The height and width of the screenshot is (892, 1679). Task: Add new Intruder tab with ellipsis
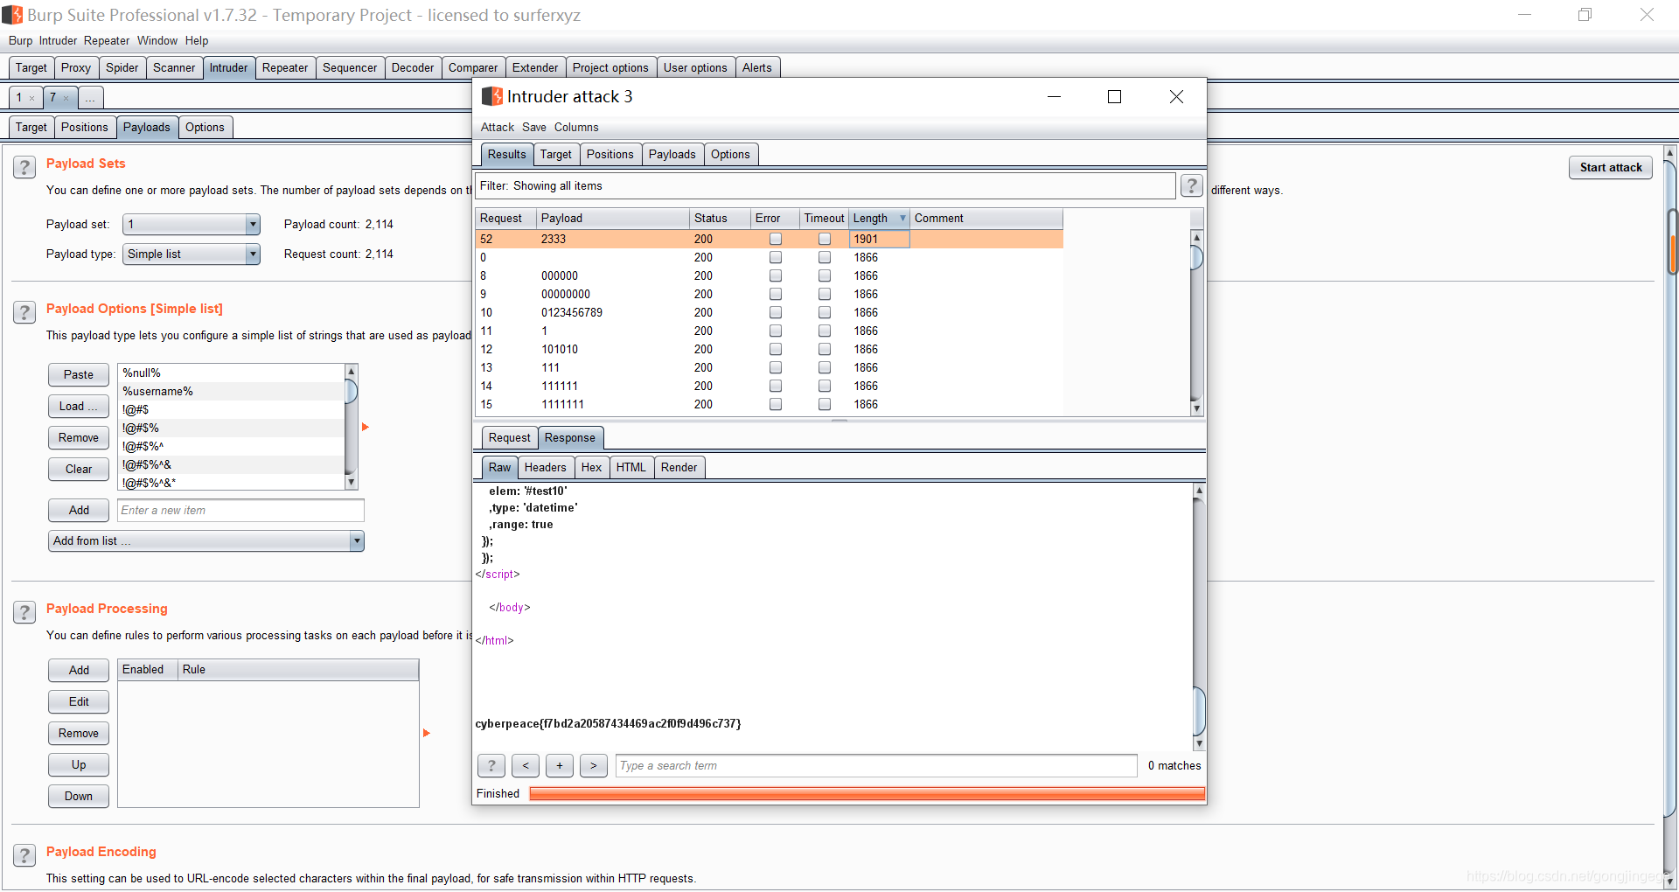[90, 97]
